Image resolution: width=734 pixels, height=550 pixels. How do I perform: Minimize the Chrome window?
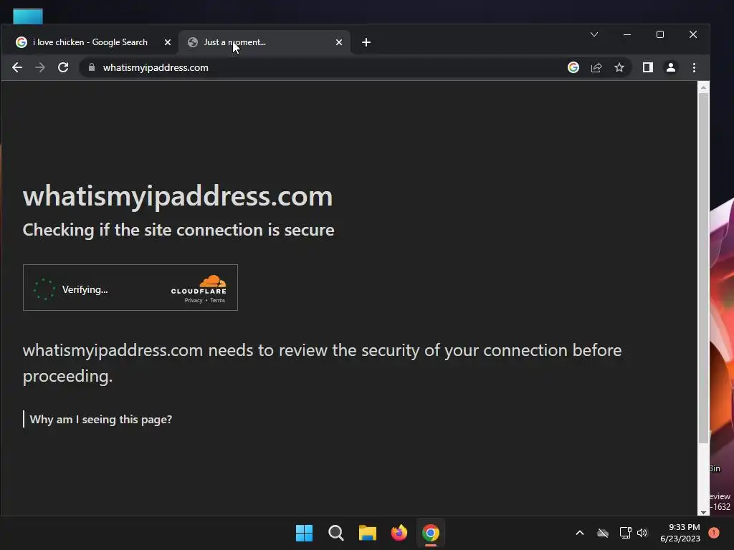tap(627, 34)
